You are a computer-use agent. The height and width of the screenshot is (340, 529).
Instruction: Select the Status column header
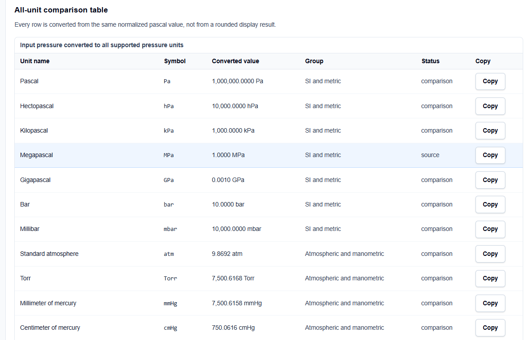pyautogui.click(x=430, y=61)
